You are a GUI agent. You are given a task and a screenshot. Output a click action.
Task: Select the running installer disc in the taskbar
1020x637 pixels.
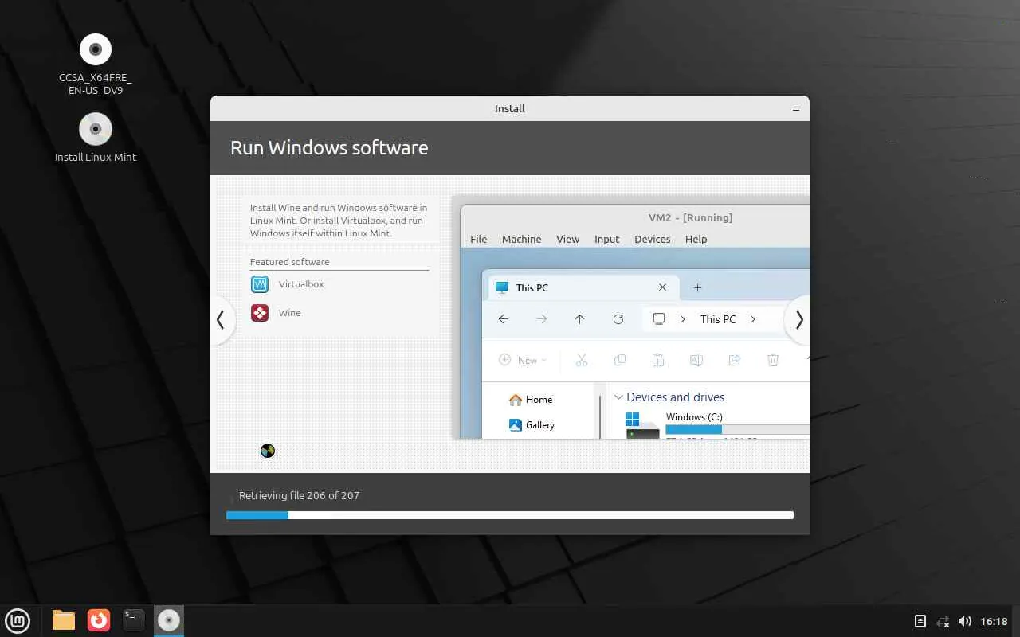(x=168, y=620)
